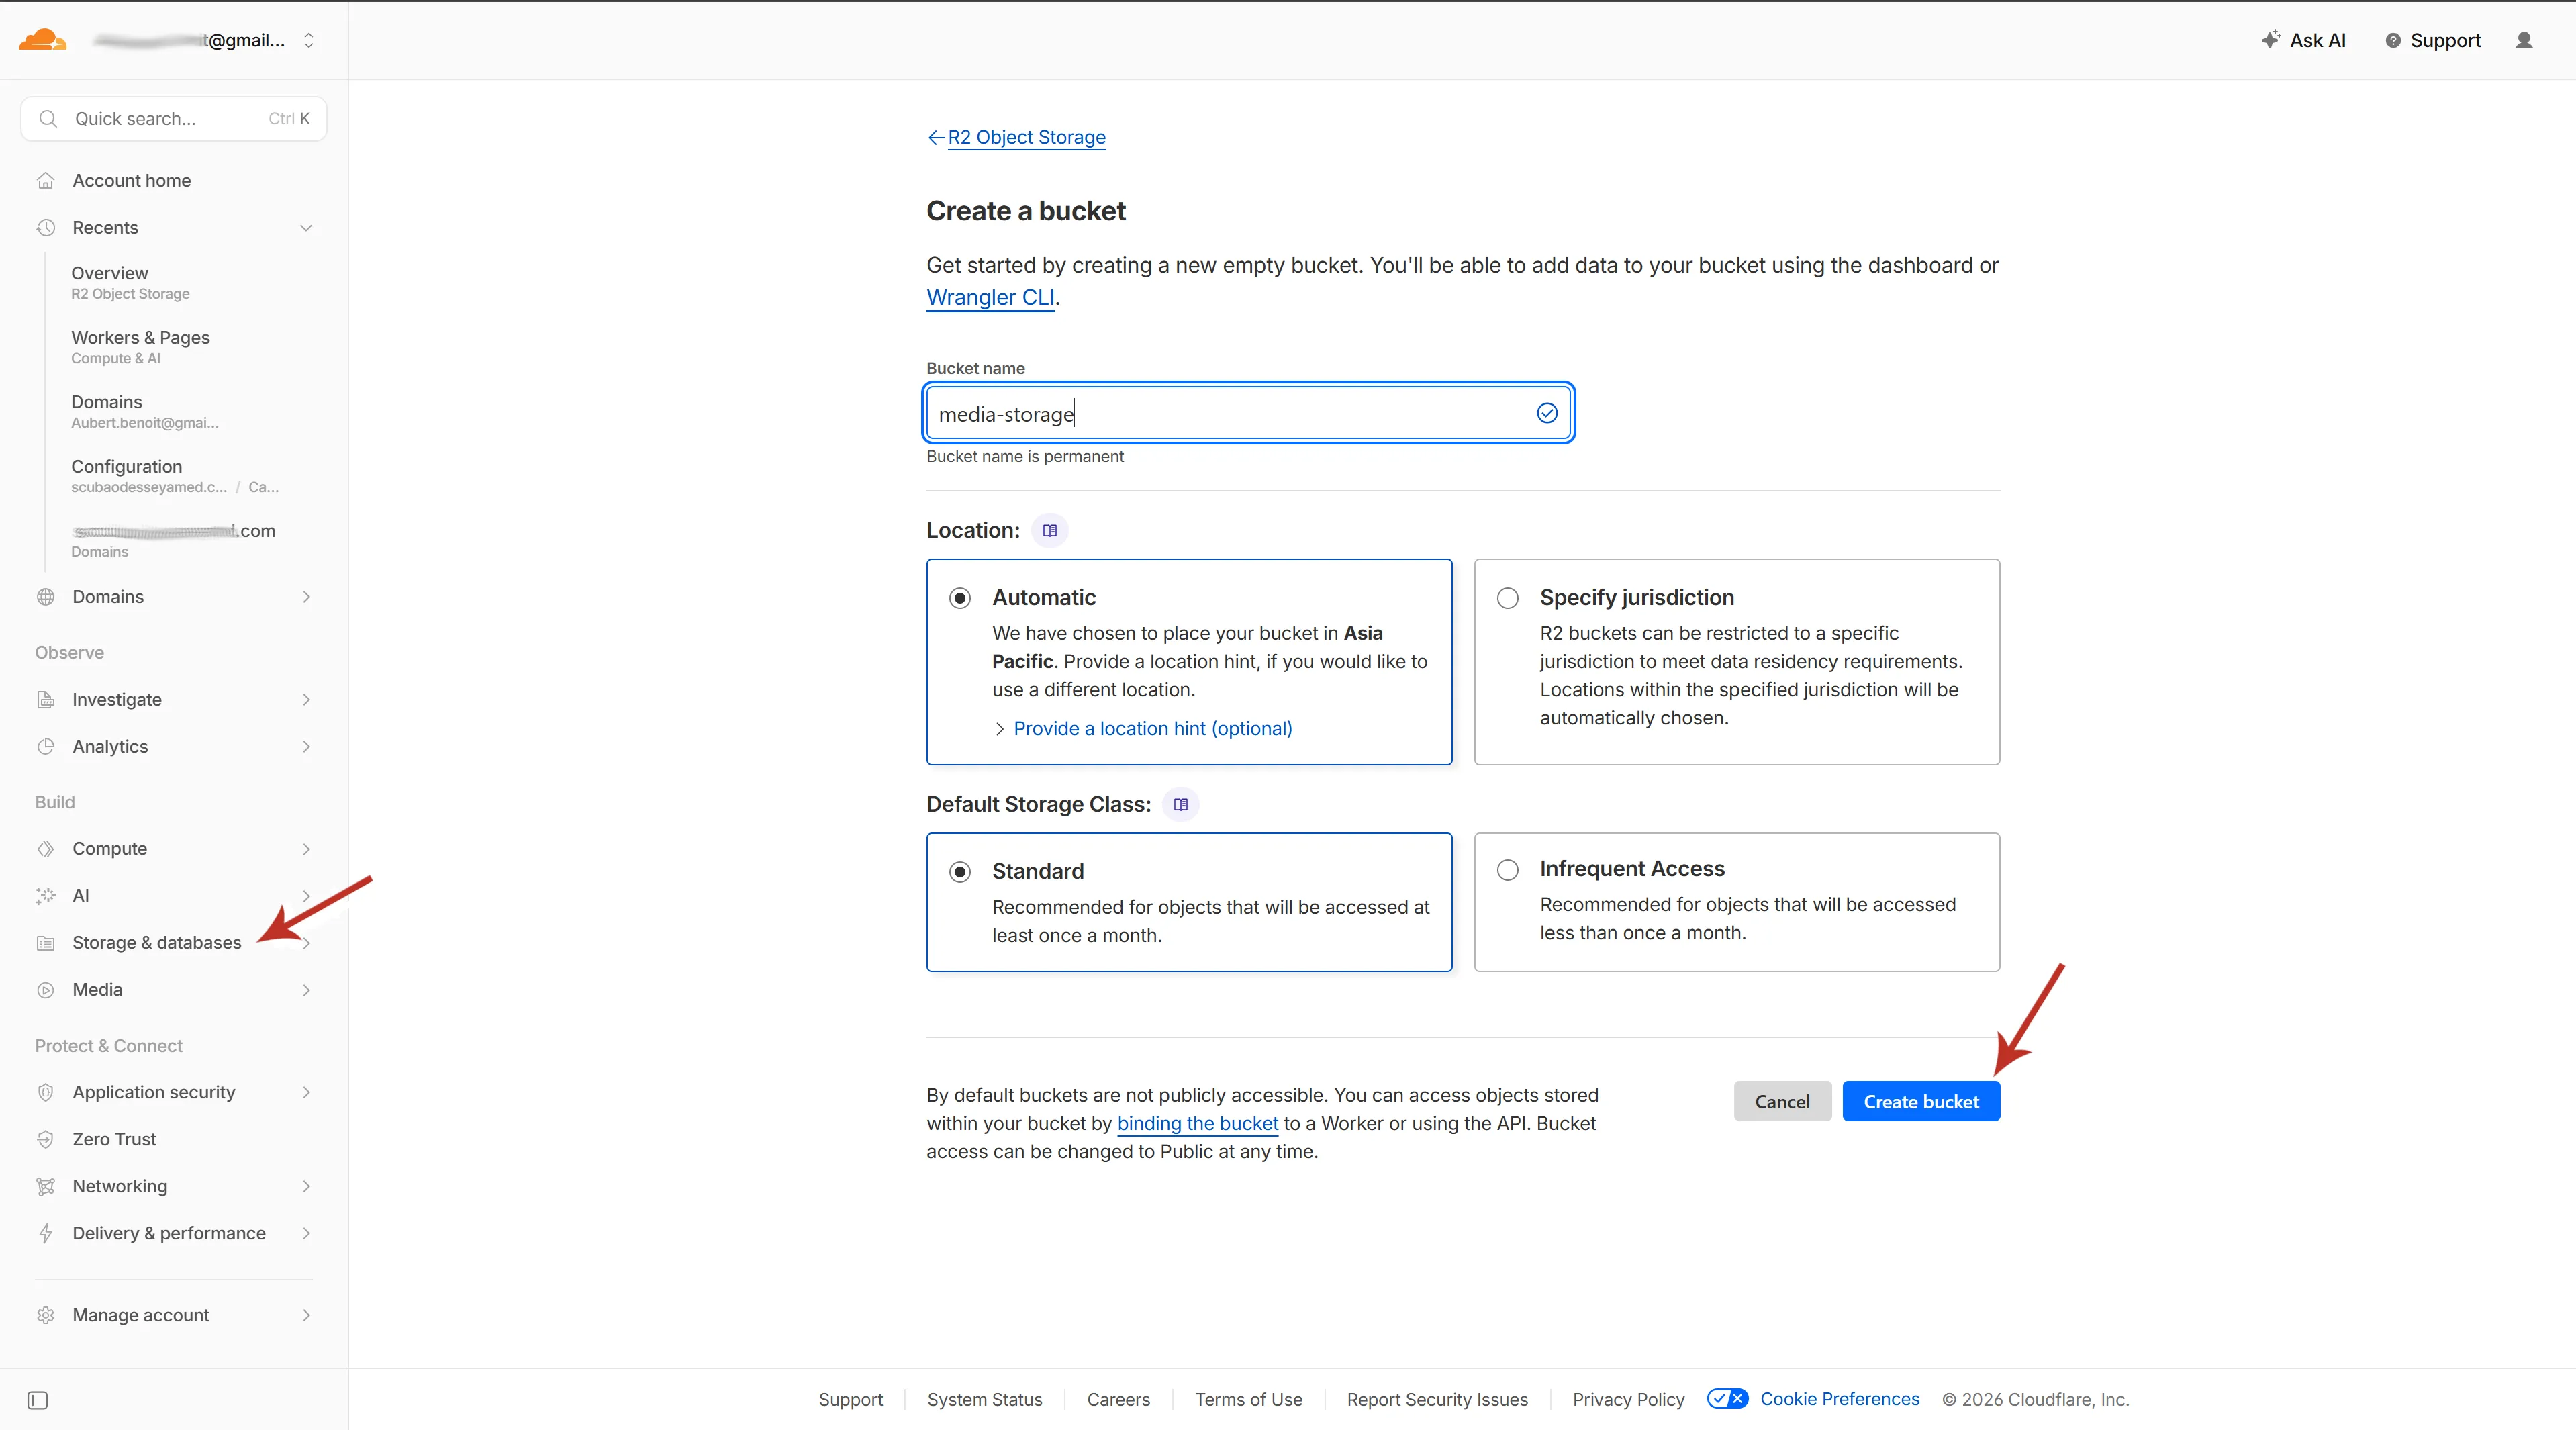Click the privacy choices toggle icon
Screen dimensions: 2576x1430
[x=1727, y=1399]
